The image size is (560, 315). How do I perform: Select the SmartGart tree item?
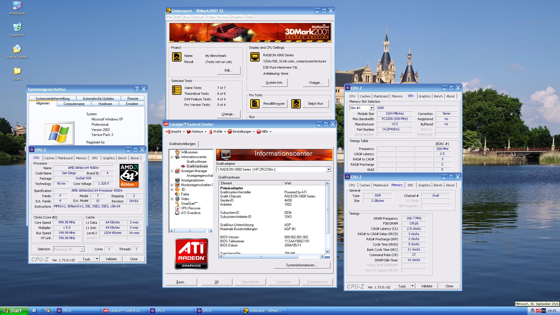pyautogui.click(x=189, y=204)
